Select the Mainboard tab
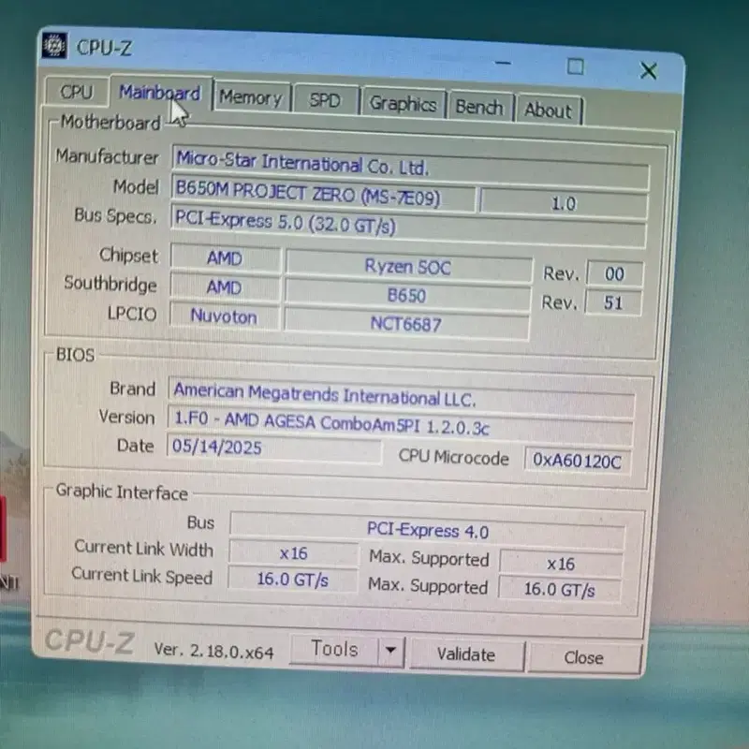Screen dimensions: 749x749 point(160,93)
